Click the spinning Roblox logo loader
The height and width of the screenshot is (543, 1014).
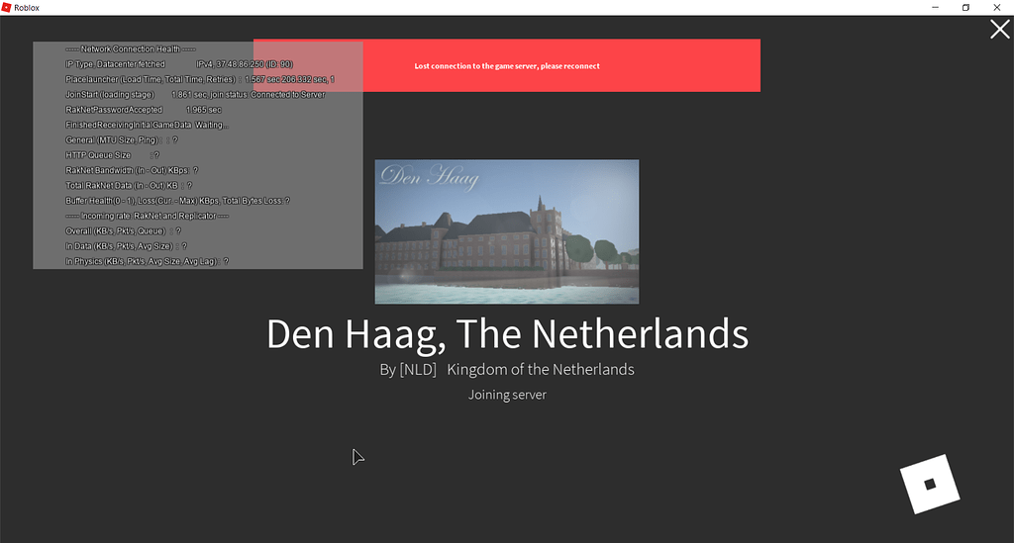tap(930, 485)
